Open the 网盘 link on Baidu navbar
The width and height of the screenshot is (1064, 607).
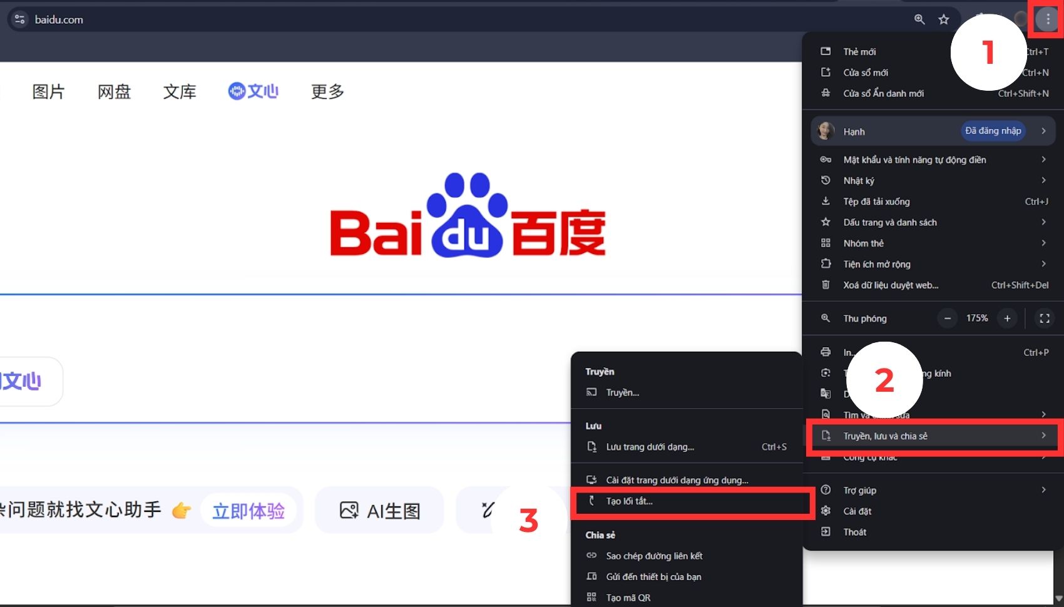(114, 91)
